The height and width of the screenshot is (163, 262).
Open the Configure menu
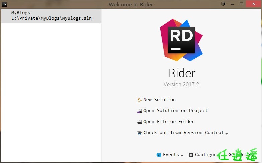click(207, 155)
